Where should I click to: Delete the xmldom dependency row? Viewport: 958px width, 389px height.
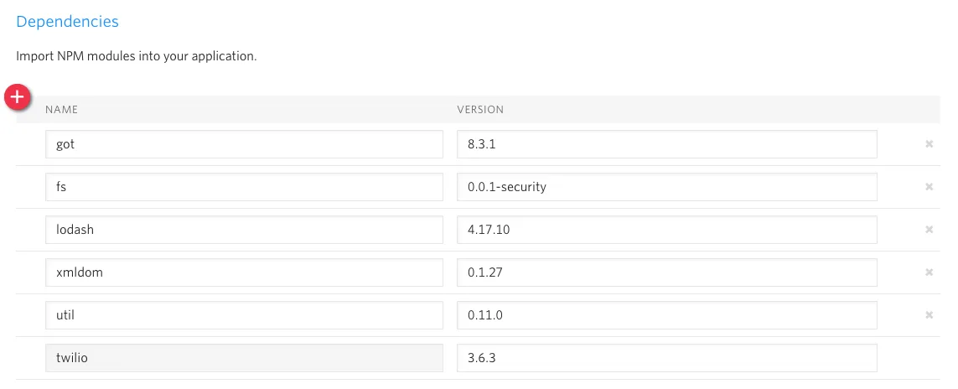[x=929, y=272]
